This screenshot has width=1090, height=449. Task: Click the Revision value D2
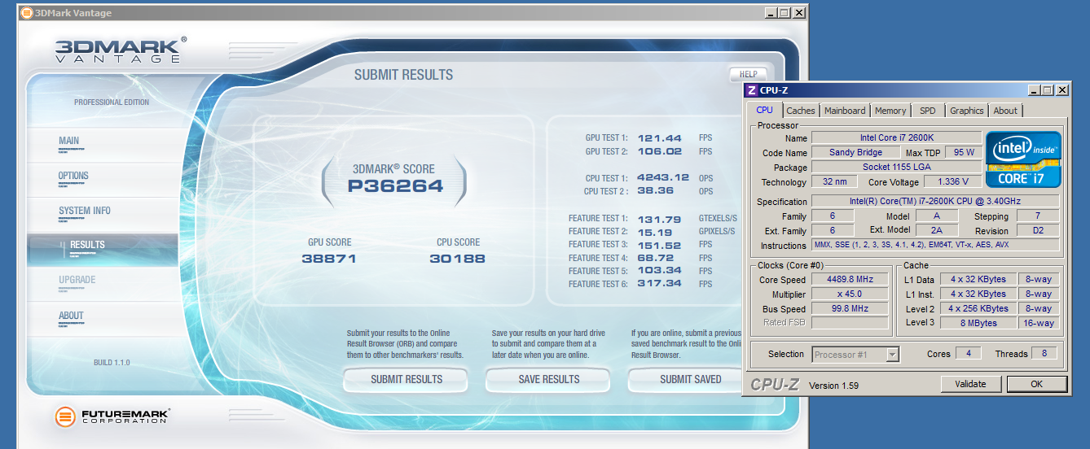pyautogui.click(x=1038, y=230)
